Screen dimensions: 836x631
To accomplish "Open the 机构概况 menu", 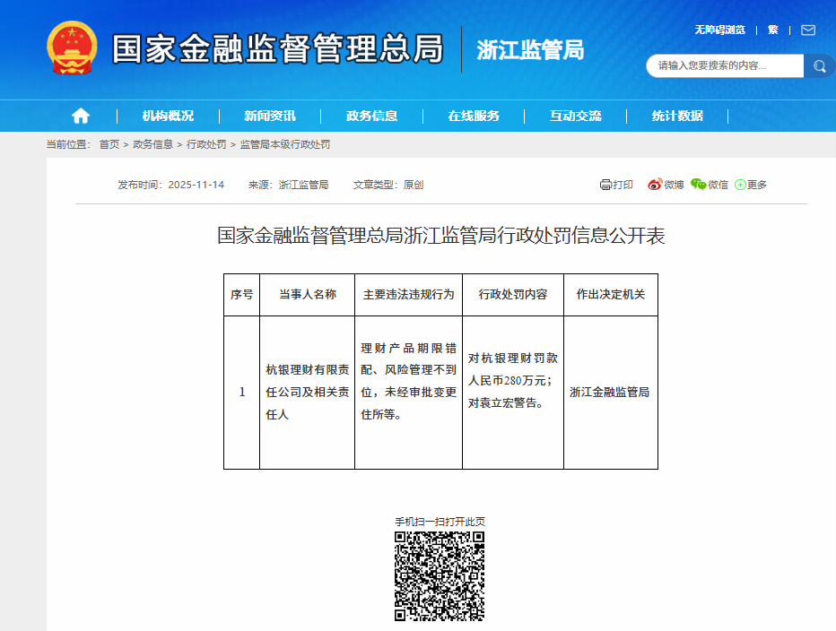I will pos(168,116).
